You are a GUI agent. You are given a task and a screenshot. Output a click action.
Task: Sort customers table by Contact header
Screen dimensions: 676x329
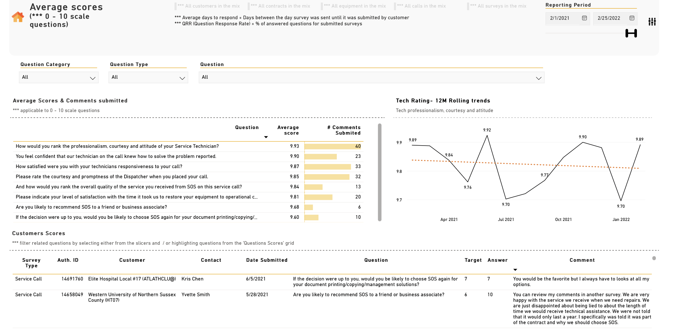[211, 260]
